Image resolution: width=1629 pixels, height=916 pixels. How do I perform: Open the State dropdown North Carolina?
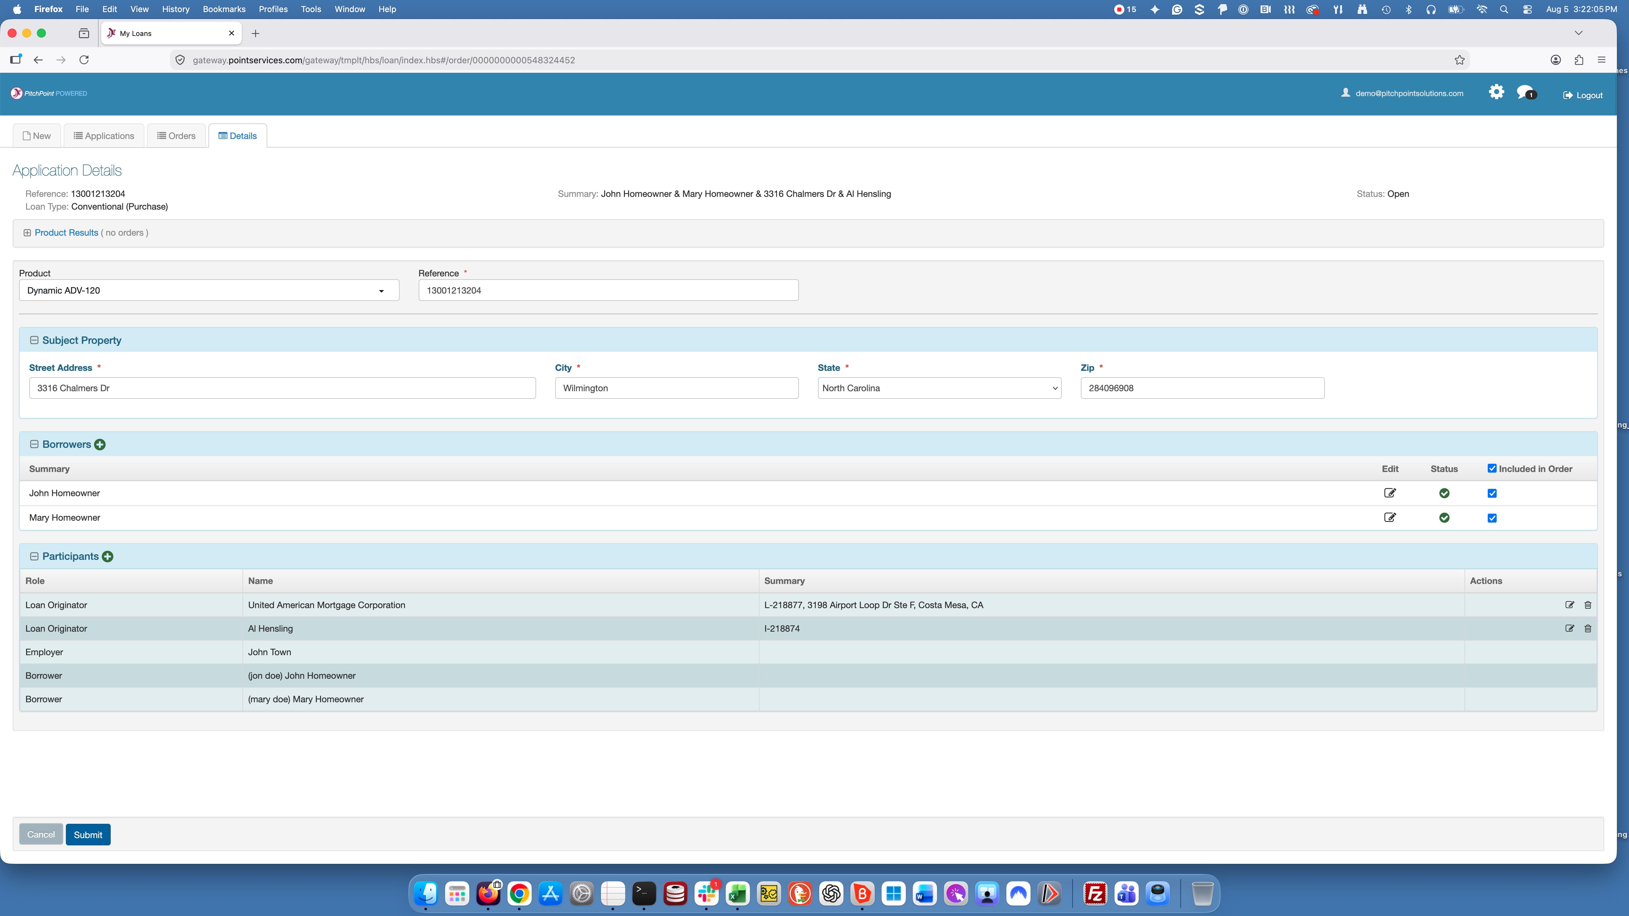coord(939,388)
